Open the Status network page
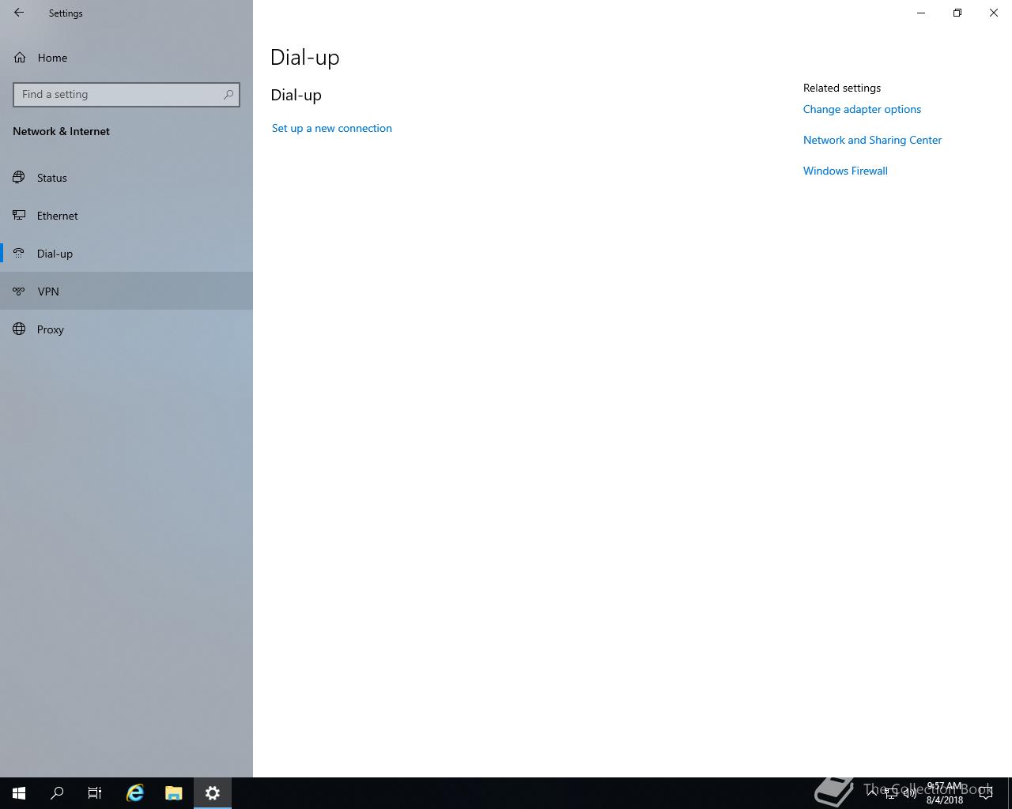Viewport: 1012px width, 809px height. click(126, 178)
